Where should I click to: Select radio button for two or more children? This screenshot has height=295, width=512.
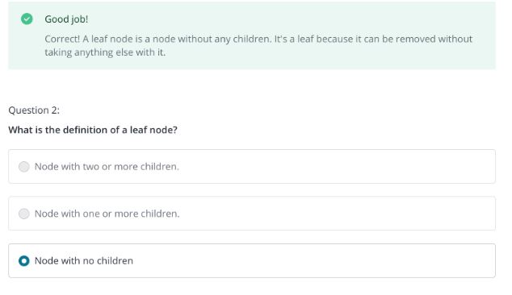(24, 167)
